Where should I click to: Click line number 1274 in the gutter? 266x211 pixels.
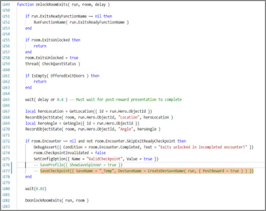click(6, 153)
